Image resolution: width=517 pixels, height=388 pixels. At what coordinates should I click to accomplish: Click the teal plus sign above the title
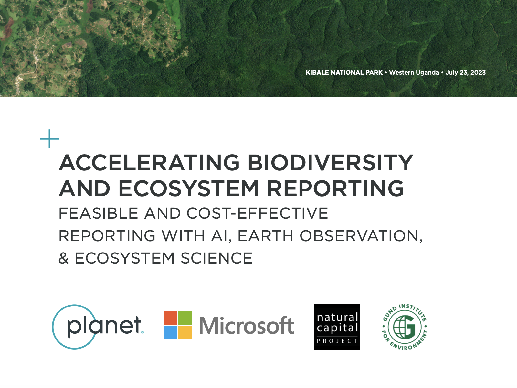[49, 139]
